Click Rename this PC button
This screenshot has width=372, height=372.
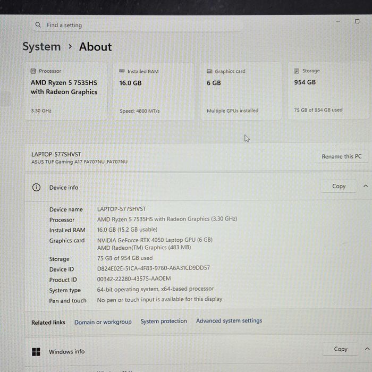click(x=342, y=156)
